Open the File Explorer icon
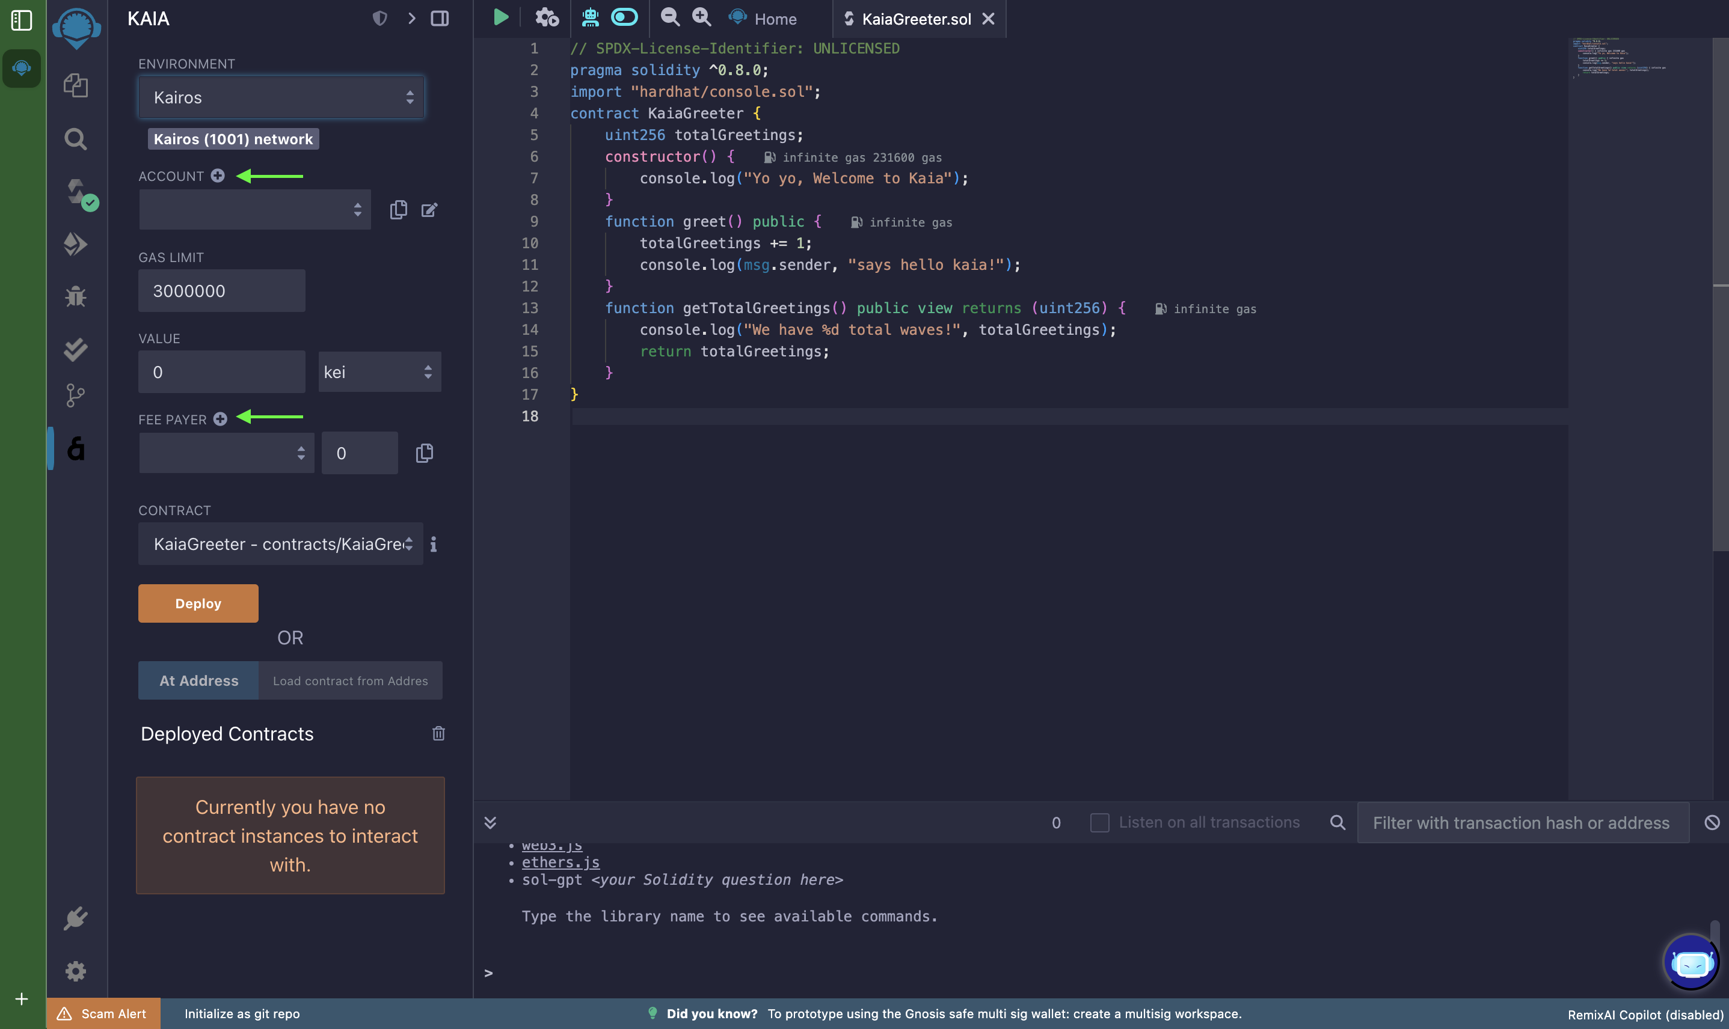The width and height of the screenshot is (1729, 1029). coord(76,86)
